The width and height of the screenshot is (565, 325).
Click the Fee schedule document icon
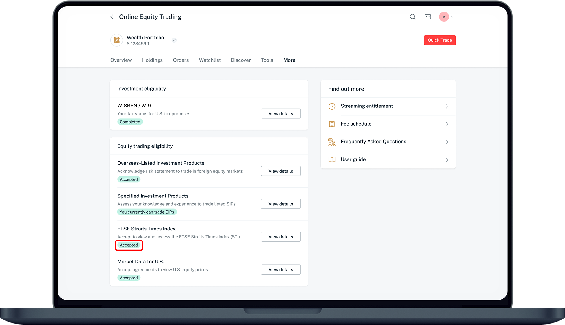[x=332, y=124]
